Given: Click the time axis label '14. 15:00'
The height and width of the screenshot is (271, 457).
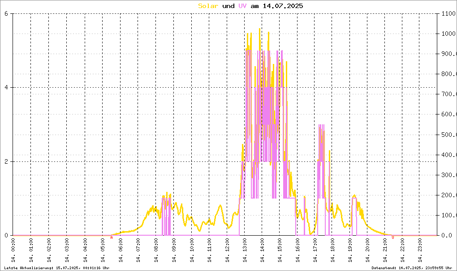Looking at the screenshot, I should (x=280, y=250).
